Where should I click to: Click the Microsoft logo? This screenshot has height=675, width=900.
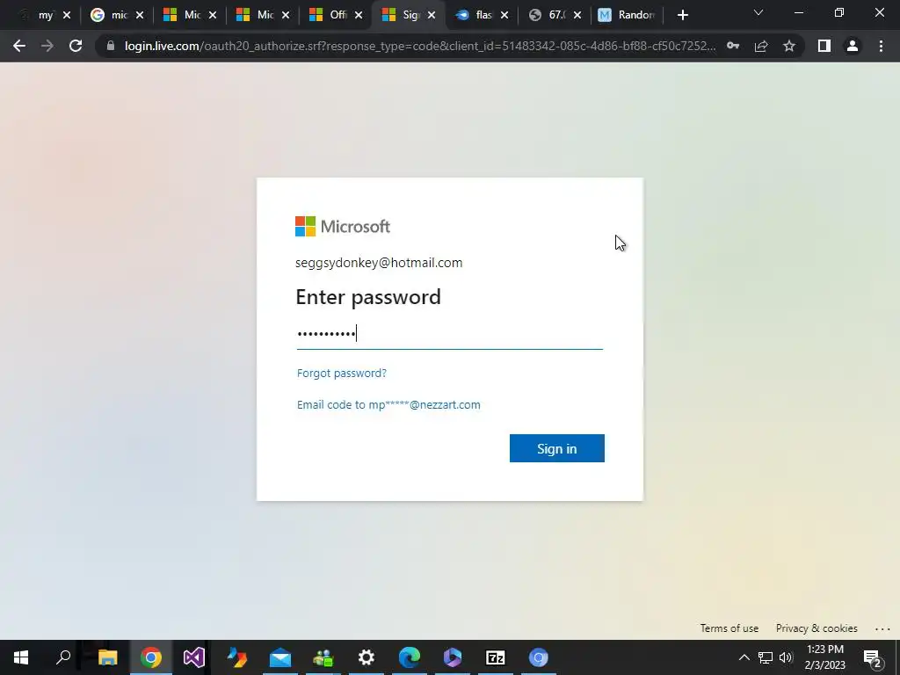(343, 226)
